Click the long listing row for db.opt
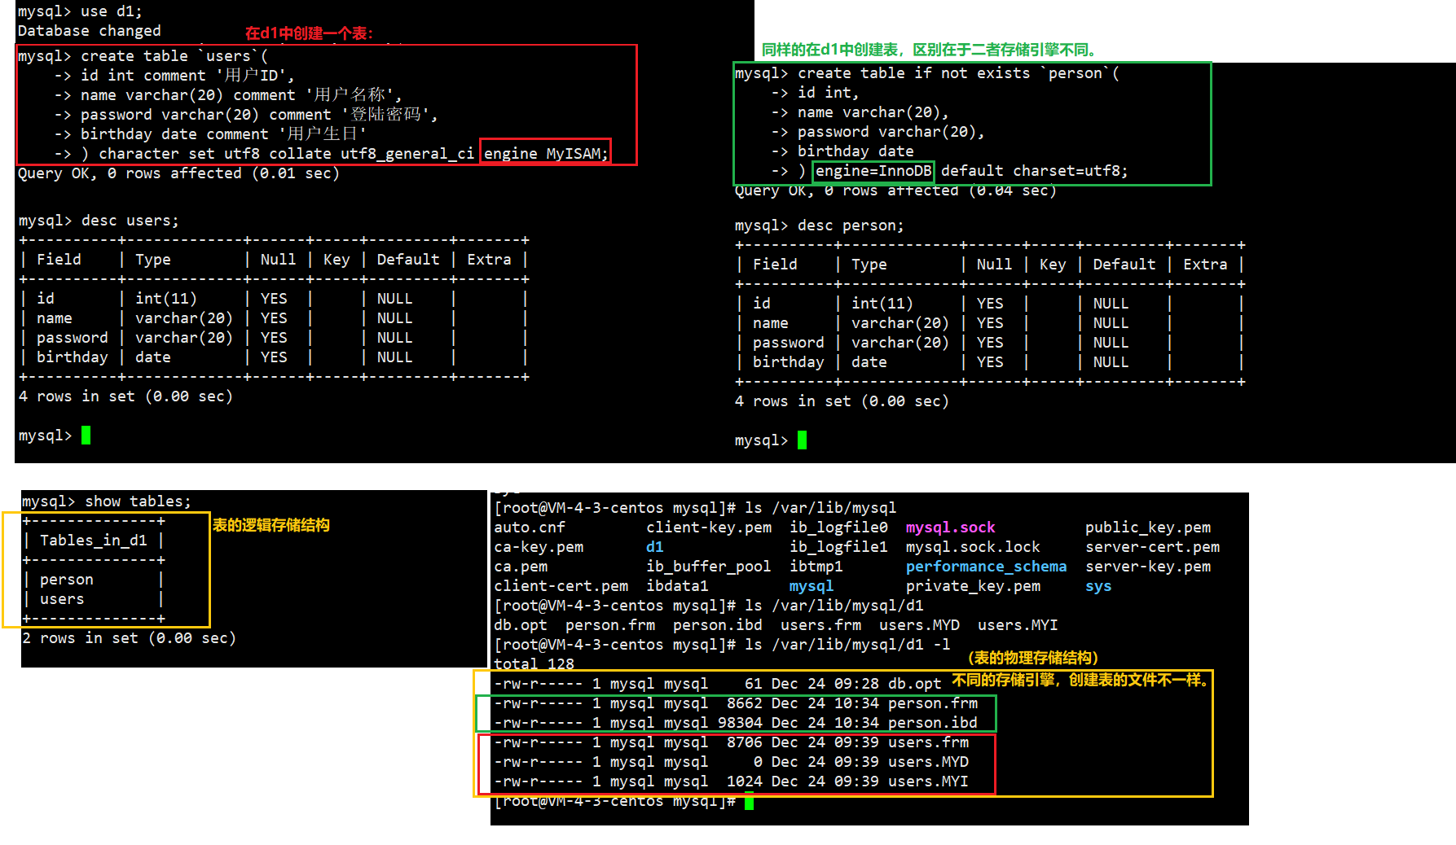 717,684
